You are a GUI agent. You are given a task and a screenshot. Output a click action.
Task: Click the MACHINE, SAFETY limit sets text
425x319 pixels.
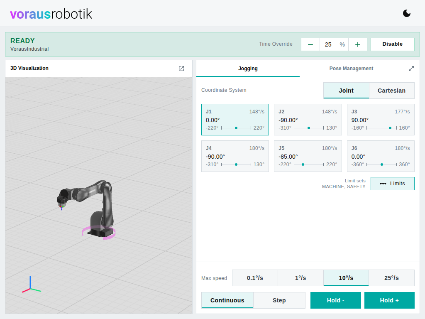pyautogui.click(x=343, y=186)
